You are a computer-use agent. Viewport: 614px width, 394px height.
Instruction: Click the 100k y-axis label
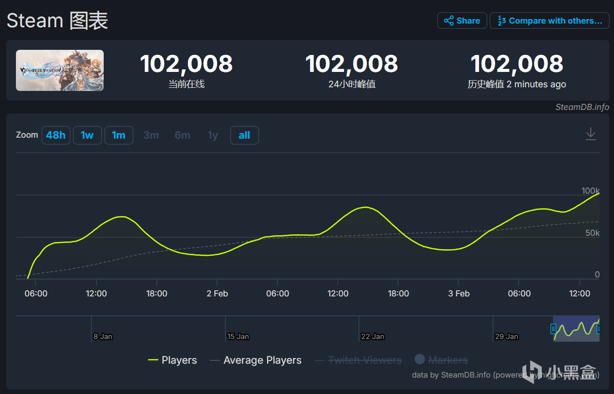coord(590,191)
